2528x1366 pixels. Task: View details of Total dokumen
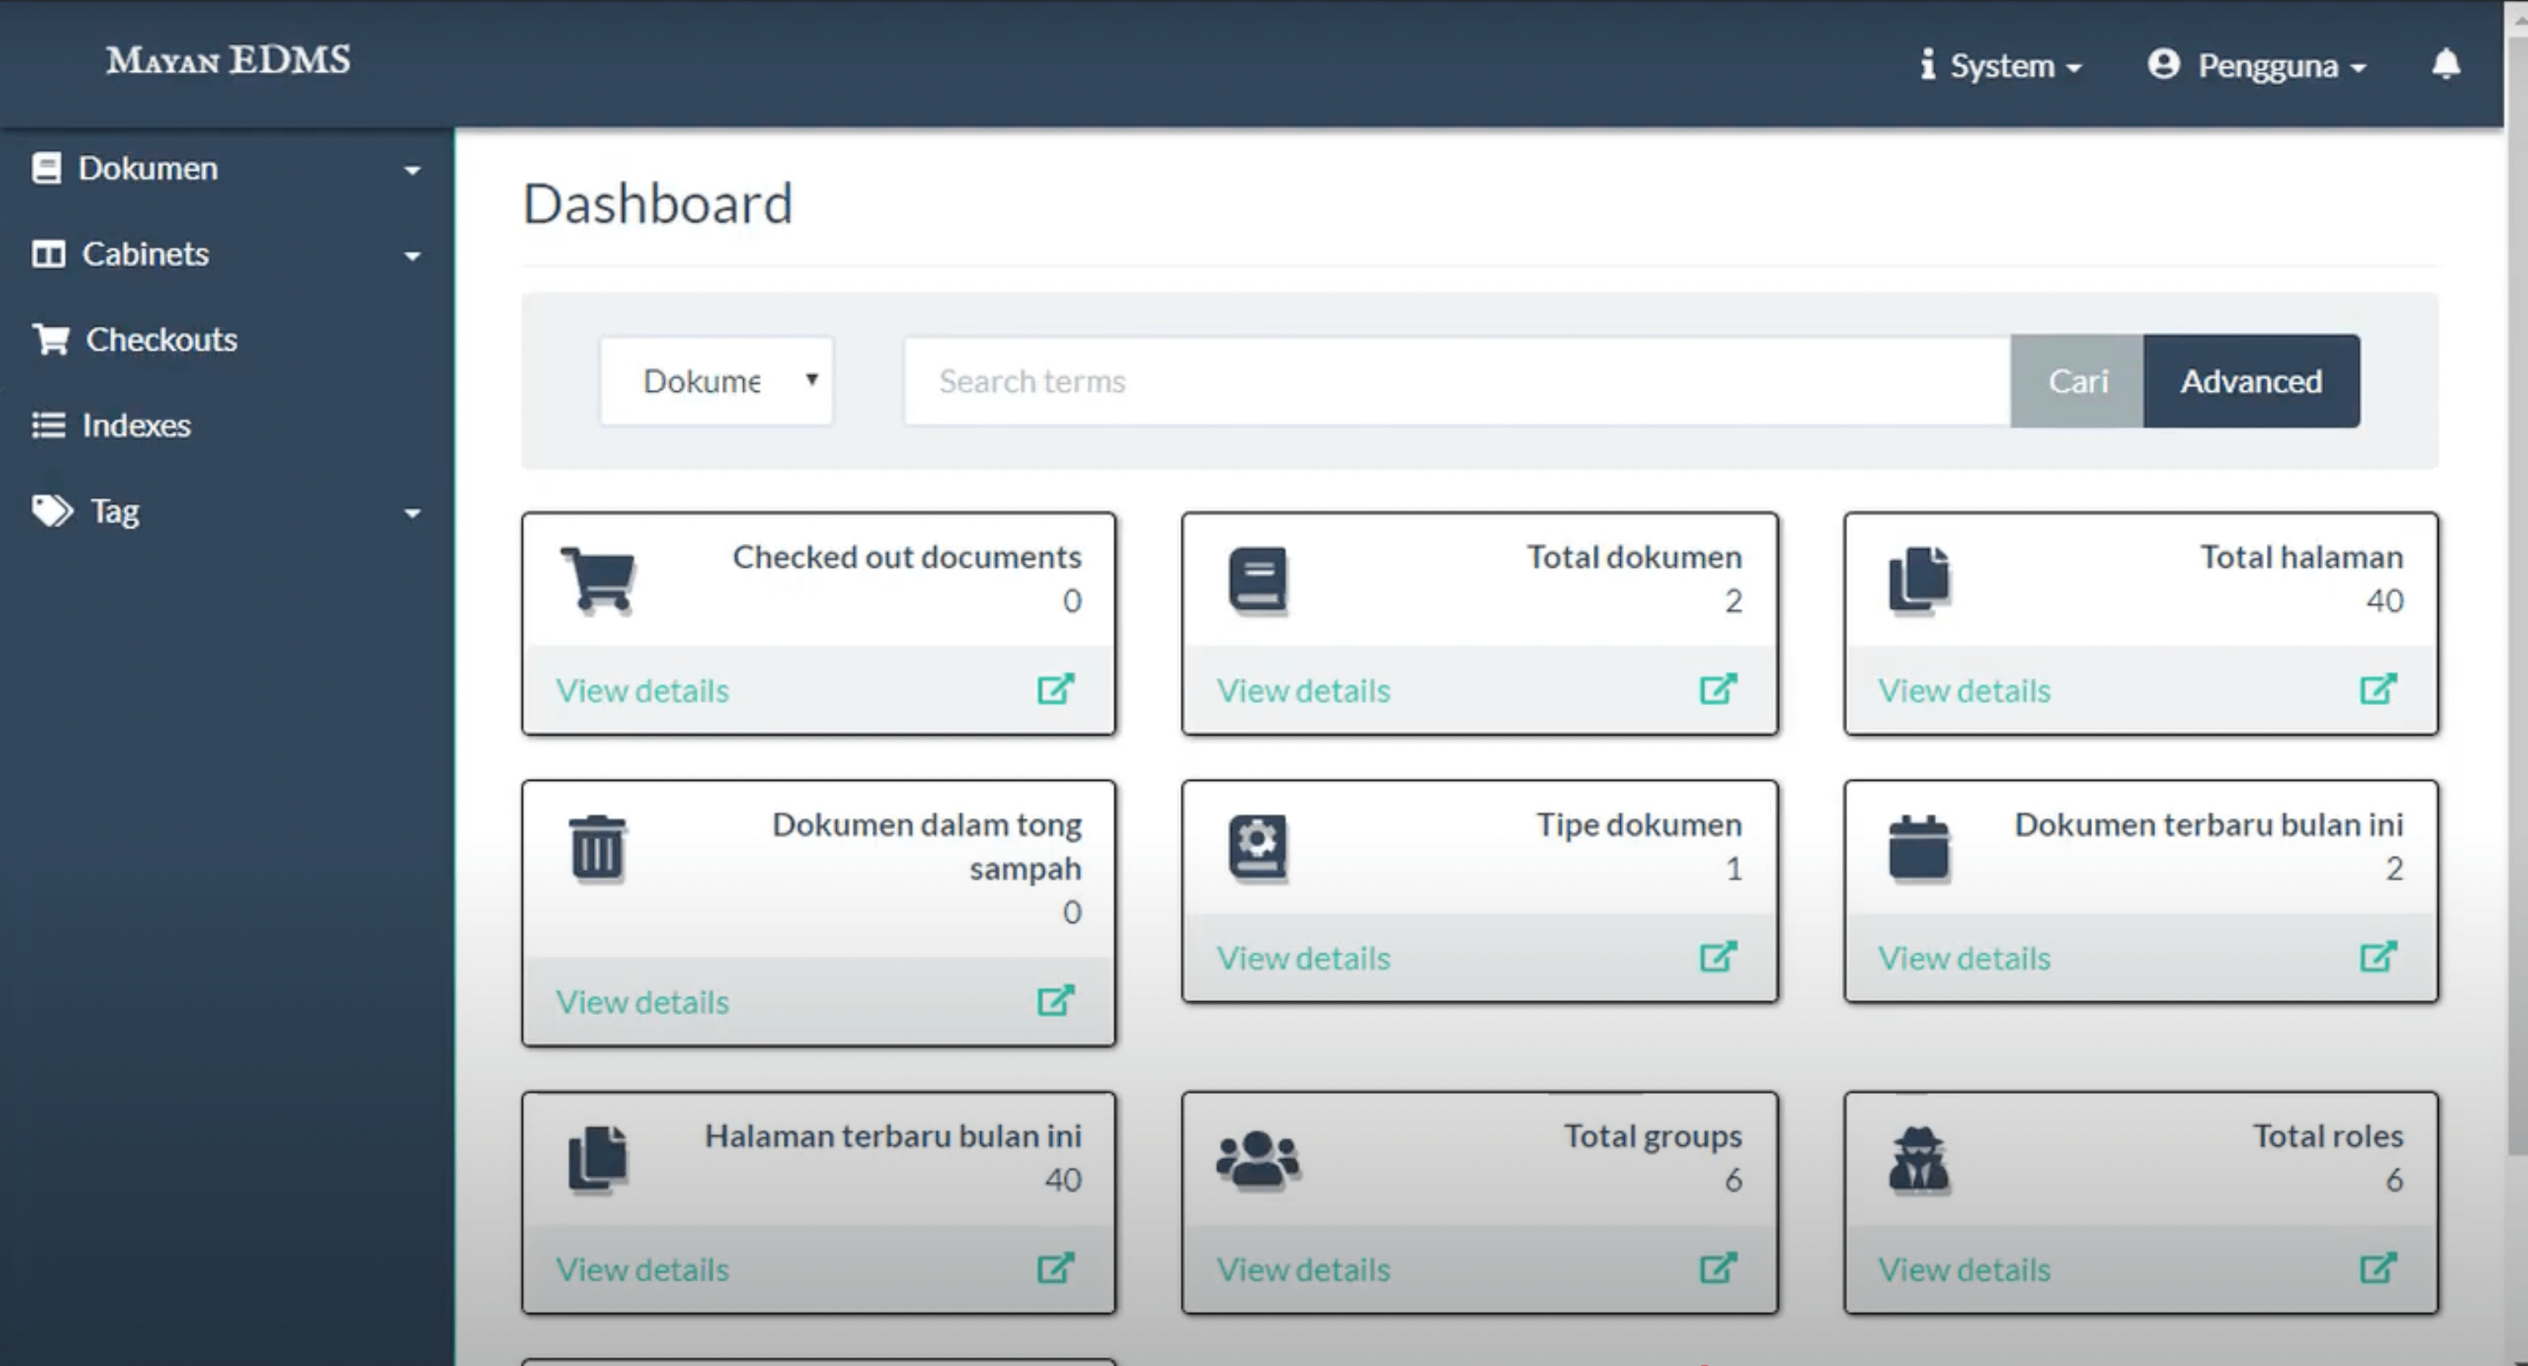coord(1303,690)
